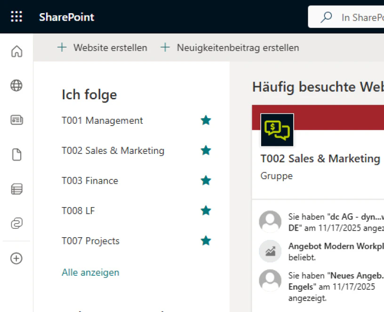Click the plus icon before Website erstellen
The image size is (384, 312).
(62, 47)
